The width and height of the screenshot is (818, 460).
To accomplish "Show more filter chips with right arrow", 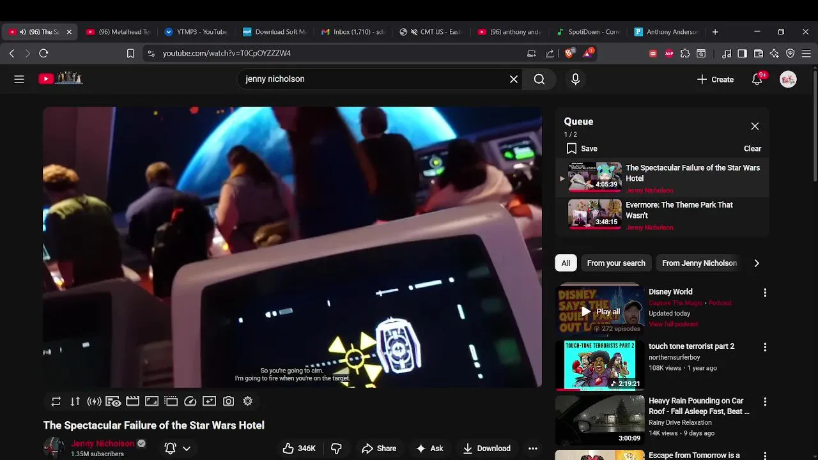I will (757, 263).
